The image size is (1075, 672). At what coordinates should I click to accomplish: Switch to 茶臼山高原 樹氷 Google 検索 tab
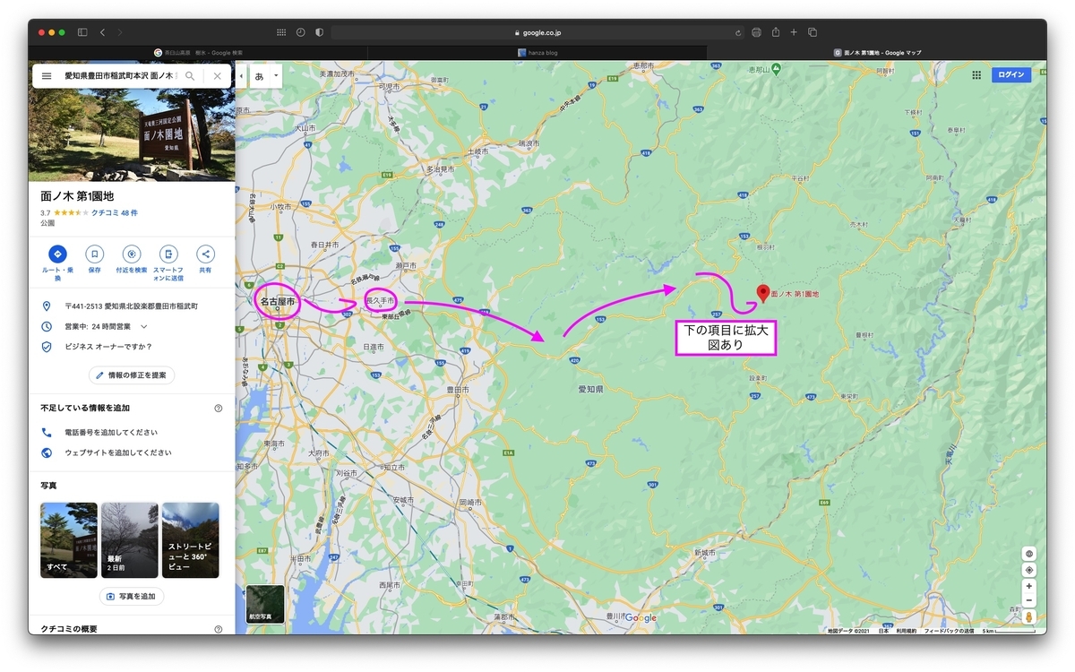(199, 53)
